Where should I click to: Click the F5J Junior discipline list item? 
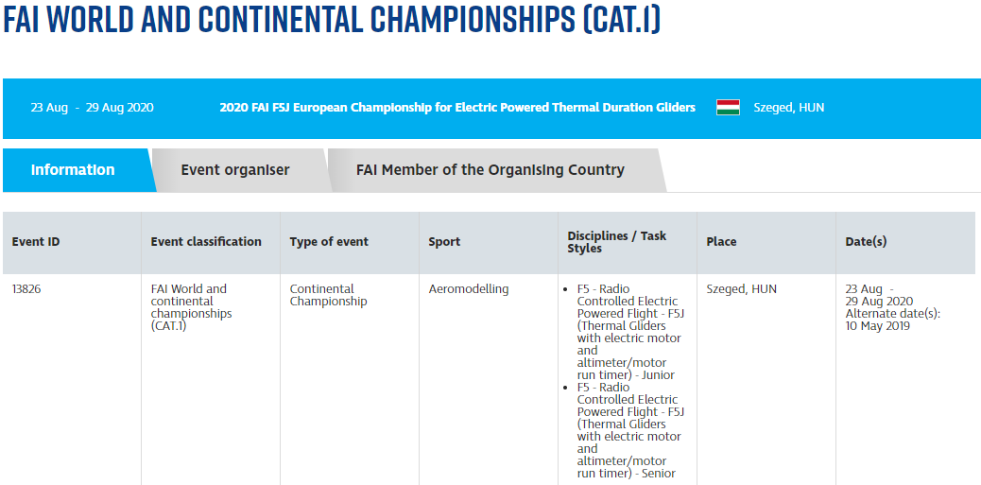[629, 332]
